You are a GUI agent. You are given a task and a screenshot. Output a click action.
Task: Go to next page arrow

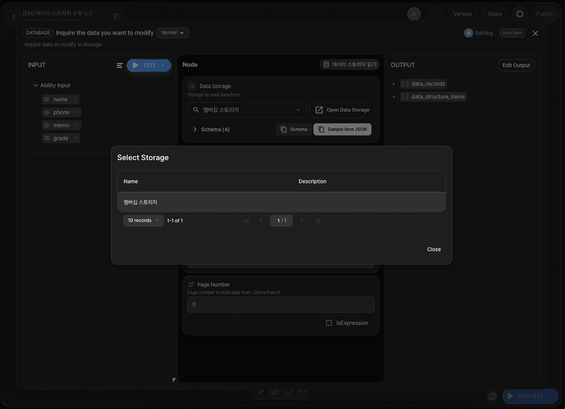[x=302, y=221]
